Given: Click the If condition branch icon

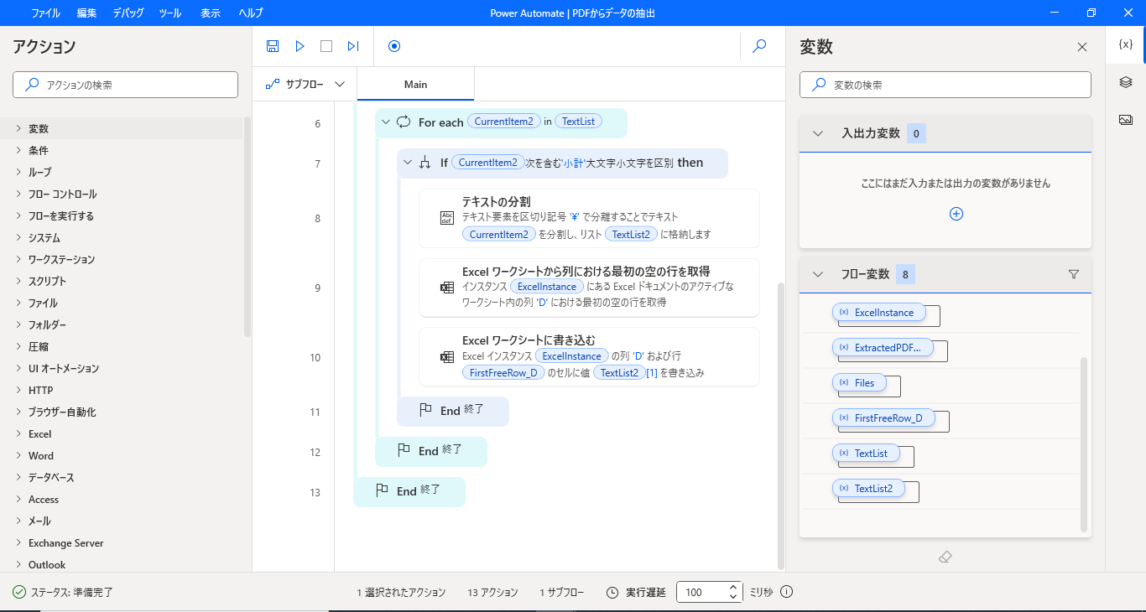Looking at the screenshot, I should (425, 163).
